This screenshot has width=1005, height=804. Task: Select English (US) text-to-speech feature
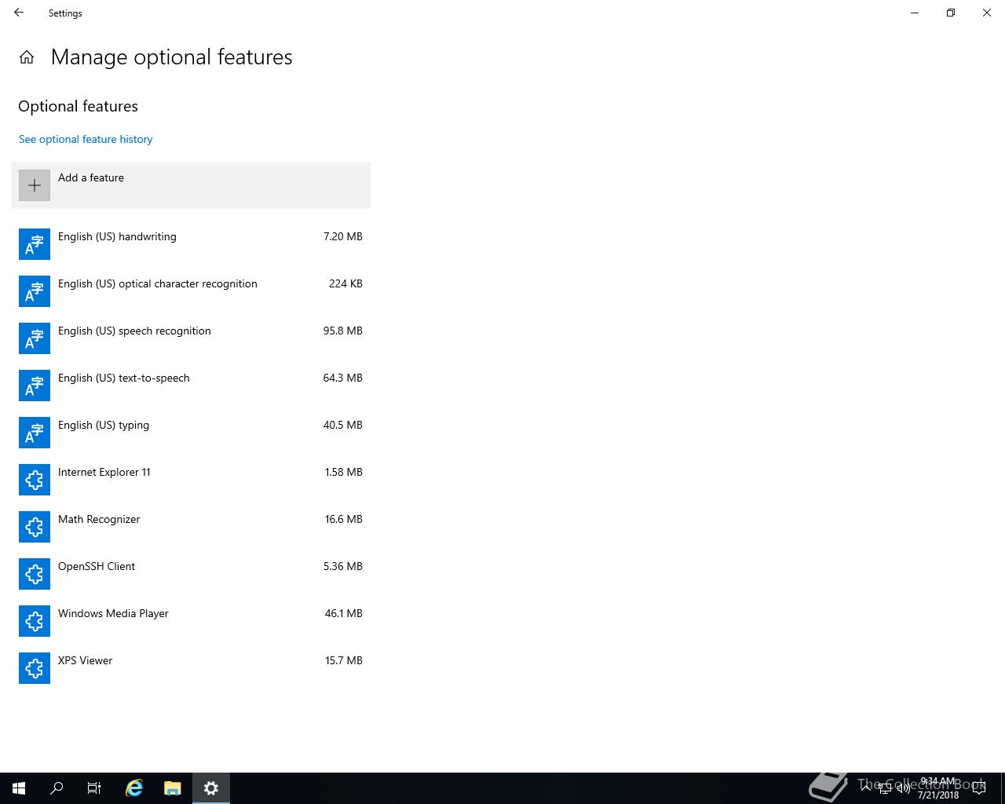(191, 386)
